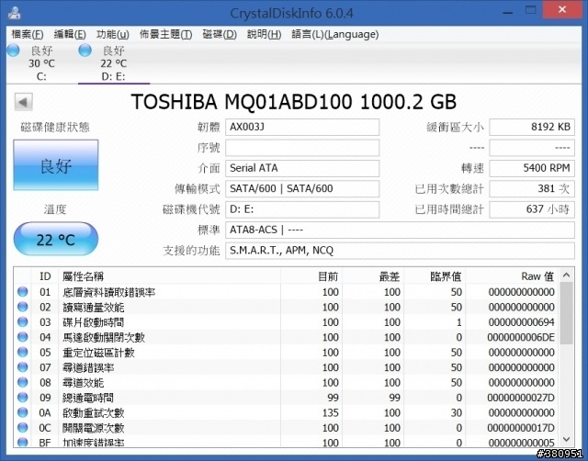Viewport: 588px width, 461px height.
Task: Click the scroll up arrow of attribute list
Action: pos(566,275)
